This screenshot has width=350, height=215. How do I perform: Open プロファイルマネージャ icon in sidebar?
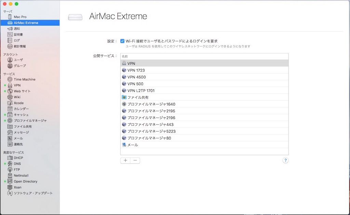[10, 121]
